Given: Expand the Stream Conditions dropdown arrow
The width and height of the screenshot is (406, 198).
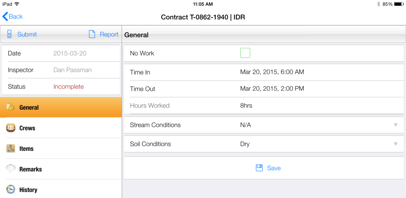Looking at the screenshot, I should click(395, 125).
